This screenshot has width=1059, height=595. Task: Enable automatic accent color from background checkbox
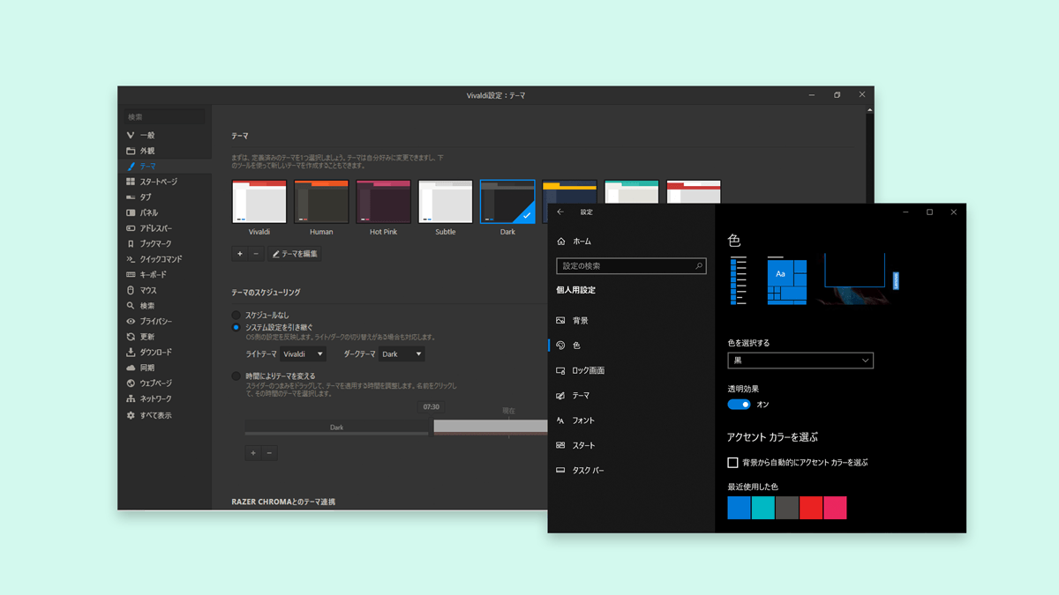click(732, 463)
